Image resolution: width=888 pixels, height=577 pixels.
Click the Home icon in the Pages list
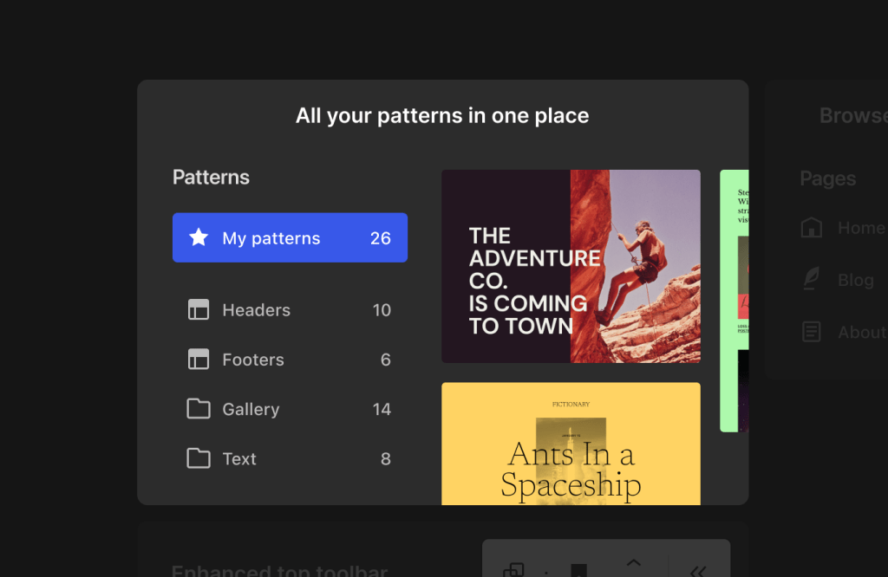811,228
